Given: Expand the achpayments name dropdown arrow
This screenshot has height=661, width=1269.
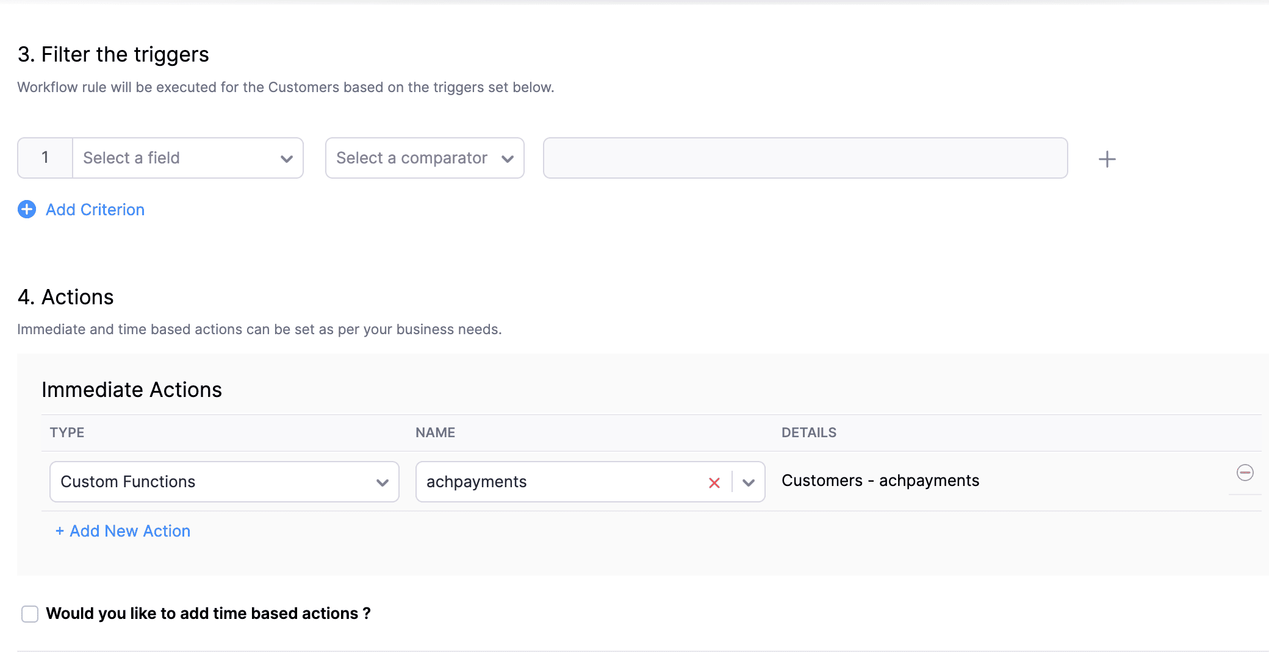Looking at the screenshot, I should (x=749, y=482).
